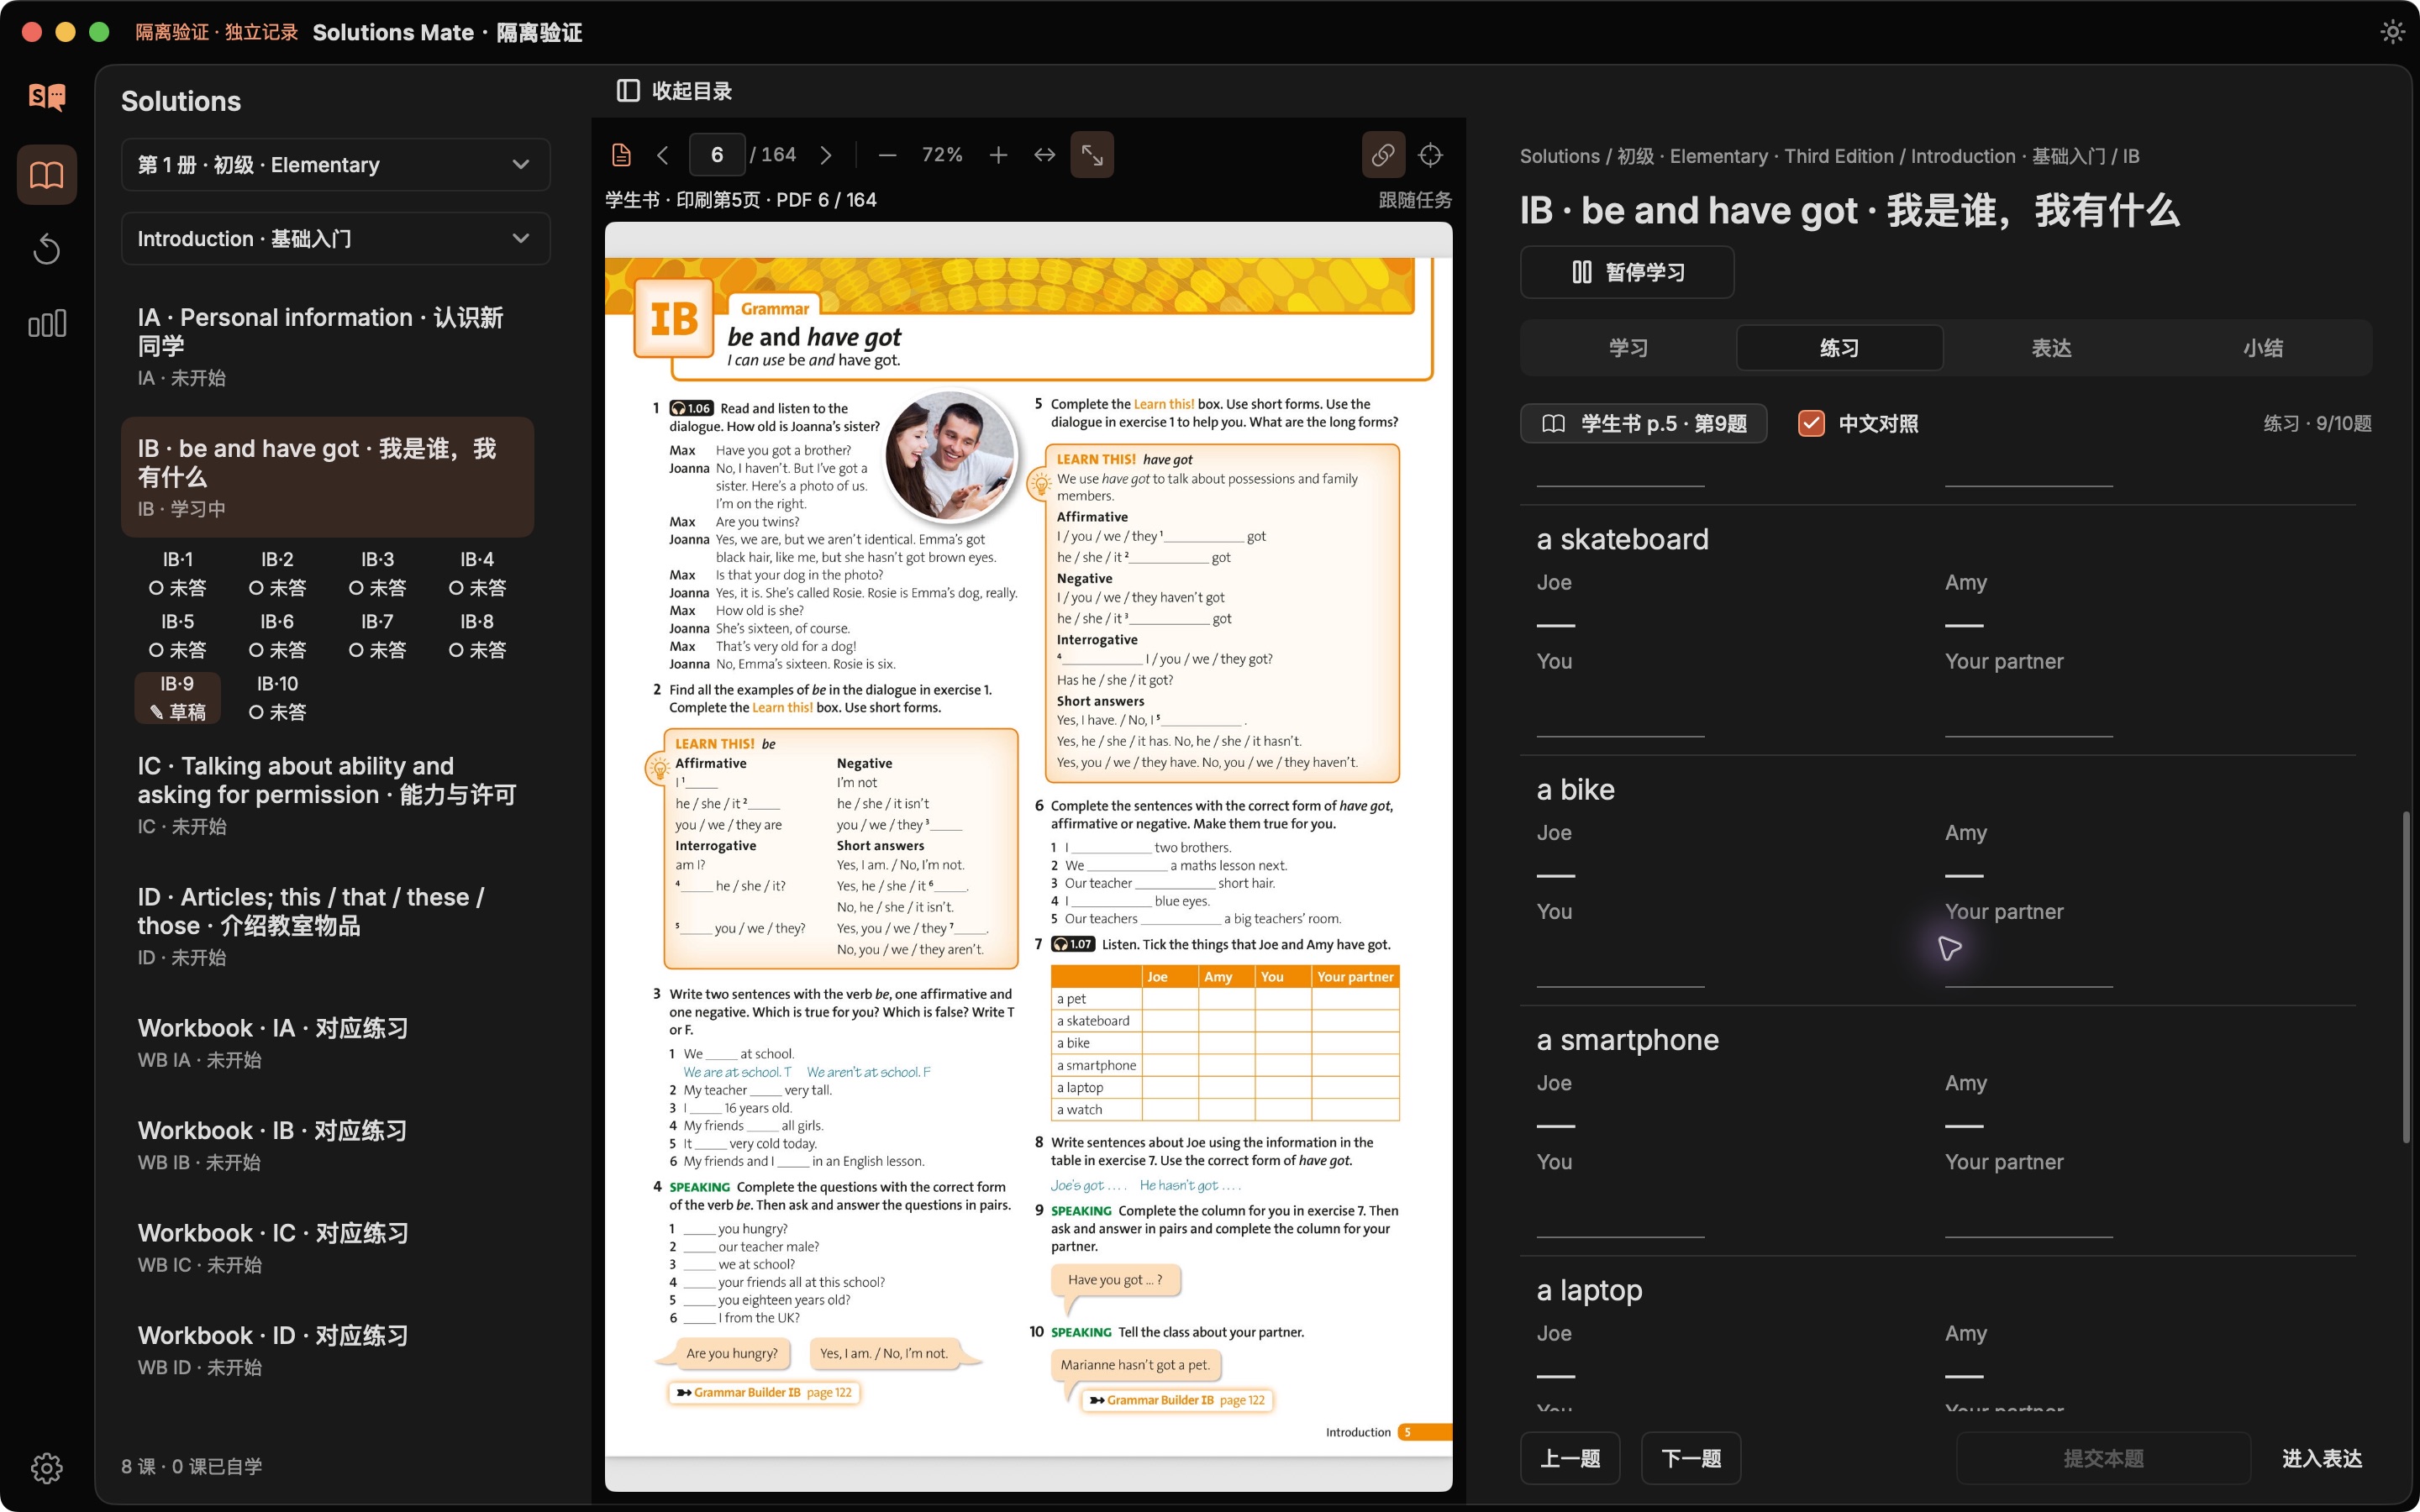Collapse the table of contents panel

[x=674, y=91]
